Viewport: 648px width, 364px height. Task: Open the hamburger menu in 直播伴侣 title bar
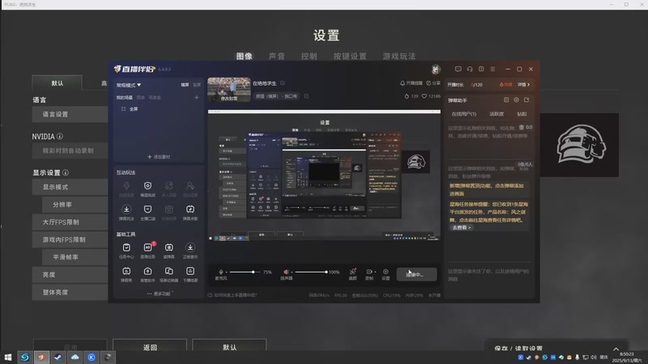[x=492, y=69]
